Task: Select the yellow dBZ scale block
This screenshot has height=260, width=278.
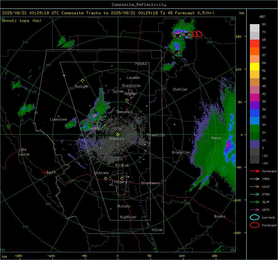Action: 255,66
